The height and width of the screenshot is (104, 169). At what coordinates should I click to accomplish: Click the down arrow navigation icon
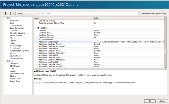10,13
